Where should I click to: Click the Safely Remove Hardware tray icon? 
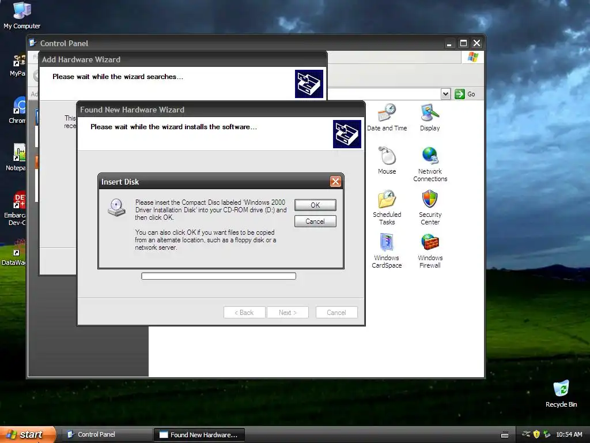click(547, 434)
